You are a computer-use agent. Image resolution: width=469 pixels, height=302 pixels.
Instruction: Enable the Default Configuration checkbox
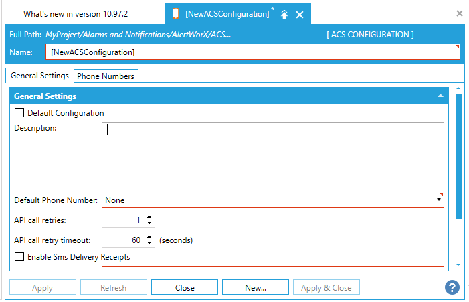19,113
